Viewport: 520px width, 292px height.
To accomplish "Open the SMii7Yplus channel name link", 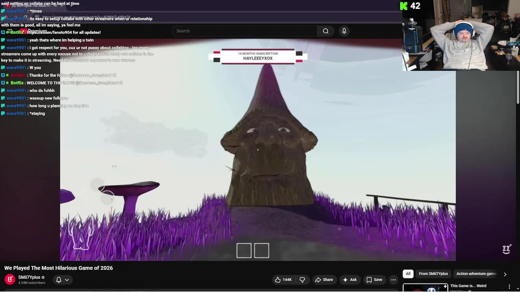I will (x=29, y=277).
